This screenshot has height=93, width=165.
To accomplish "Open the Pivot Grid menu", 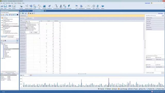I will tap(8, 3).
